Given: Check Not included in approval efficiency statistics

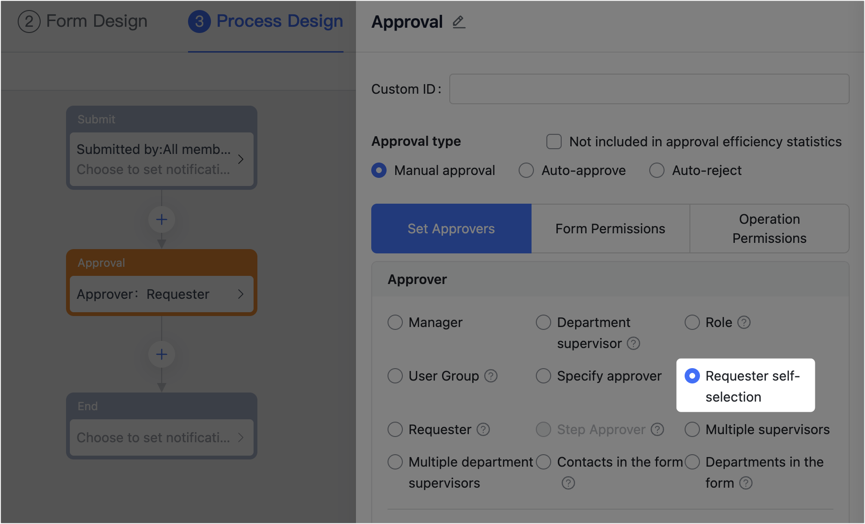Looking at the screenshot, I should [554, 142].
